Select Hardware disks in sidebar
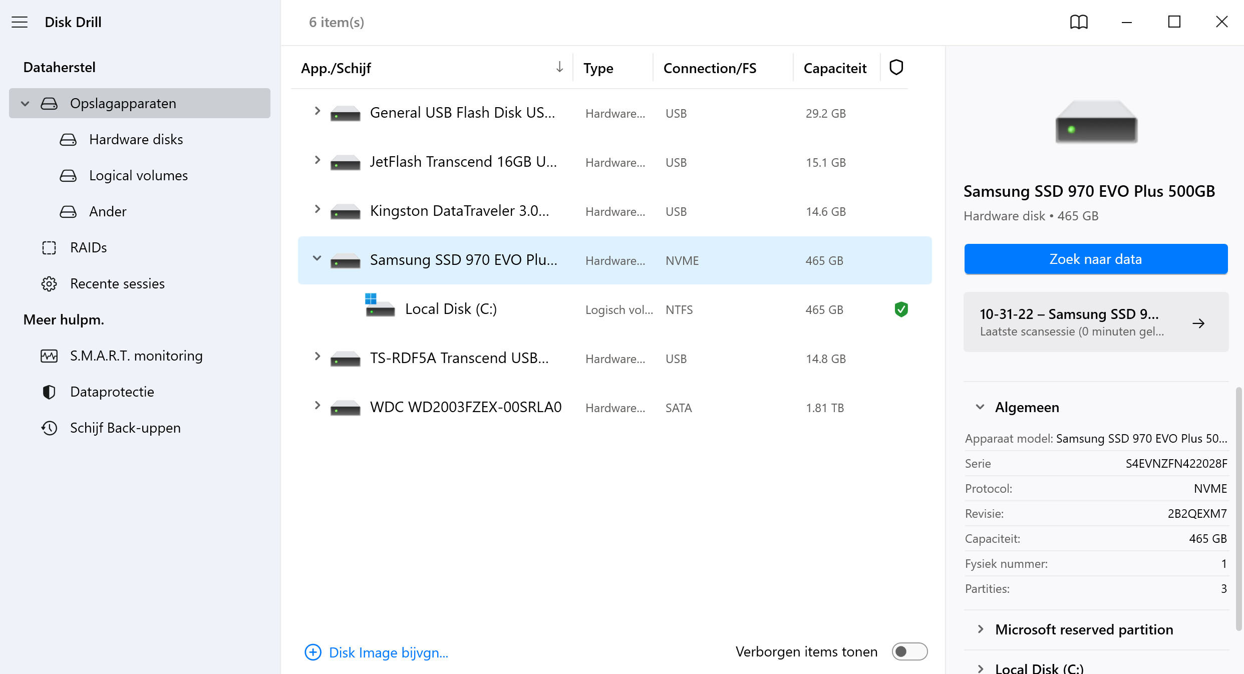Image resolution: width=1244 pixels, height=674 pixels. pos(136,140)
